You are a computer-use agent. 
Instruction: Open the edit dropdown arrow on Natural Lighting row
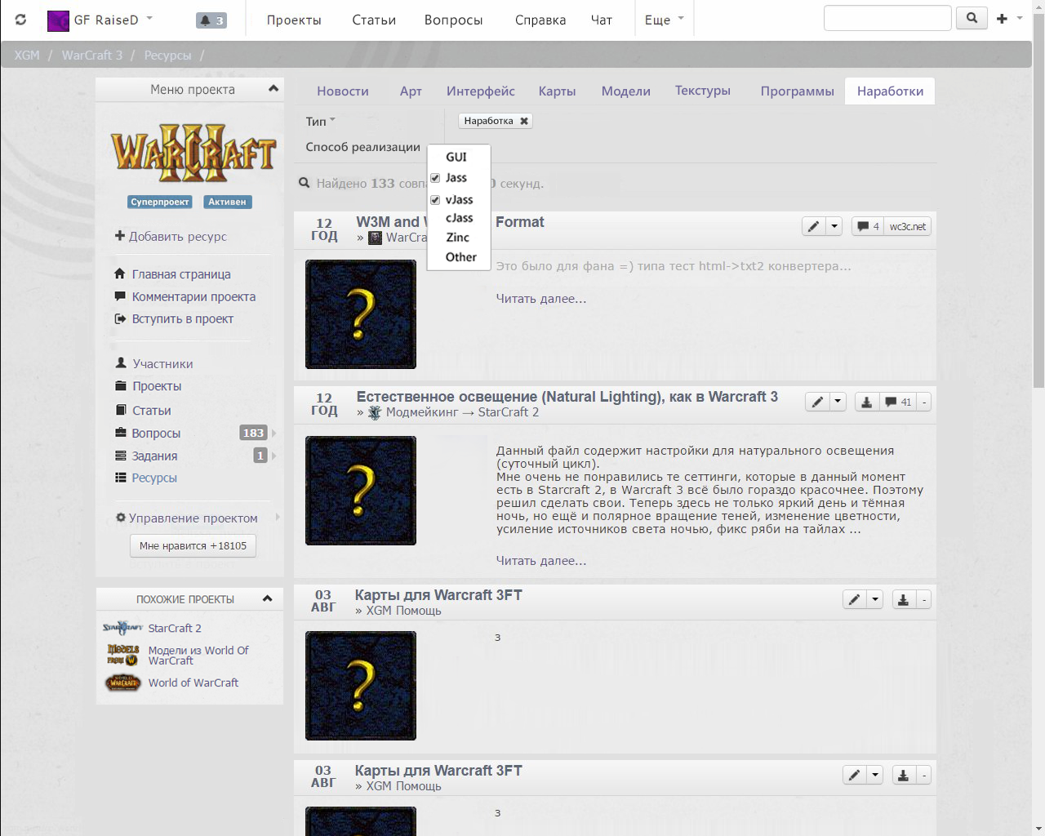(x=838, y=402)
